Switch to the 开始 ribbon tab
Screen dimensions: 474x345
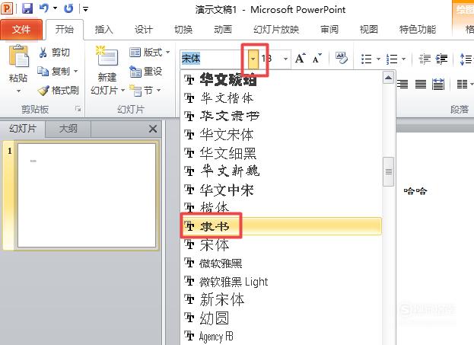(65, 30)
